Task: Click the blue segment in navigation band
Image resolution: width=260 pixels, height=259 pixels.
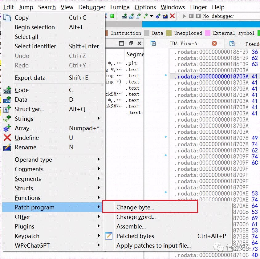Action: point(200,25)
